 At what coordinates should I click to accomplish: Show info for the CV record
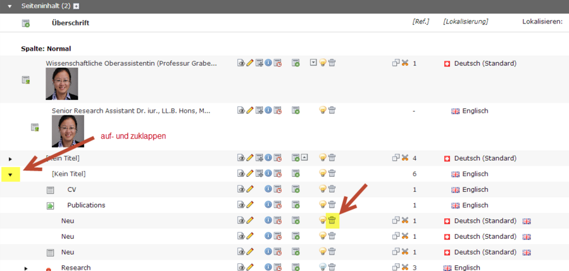[x=268, y=189]
